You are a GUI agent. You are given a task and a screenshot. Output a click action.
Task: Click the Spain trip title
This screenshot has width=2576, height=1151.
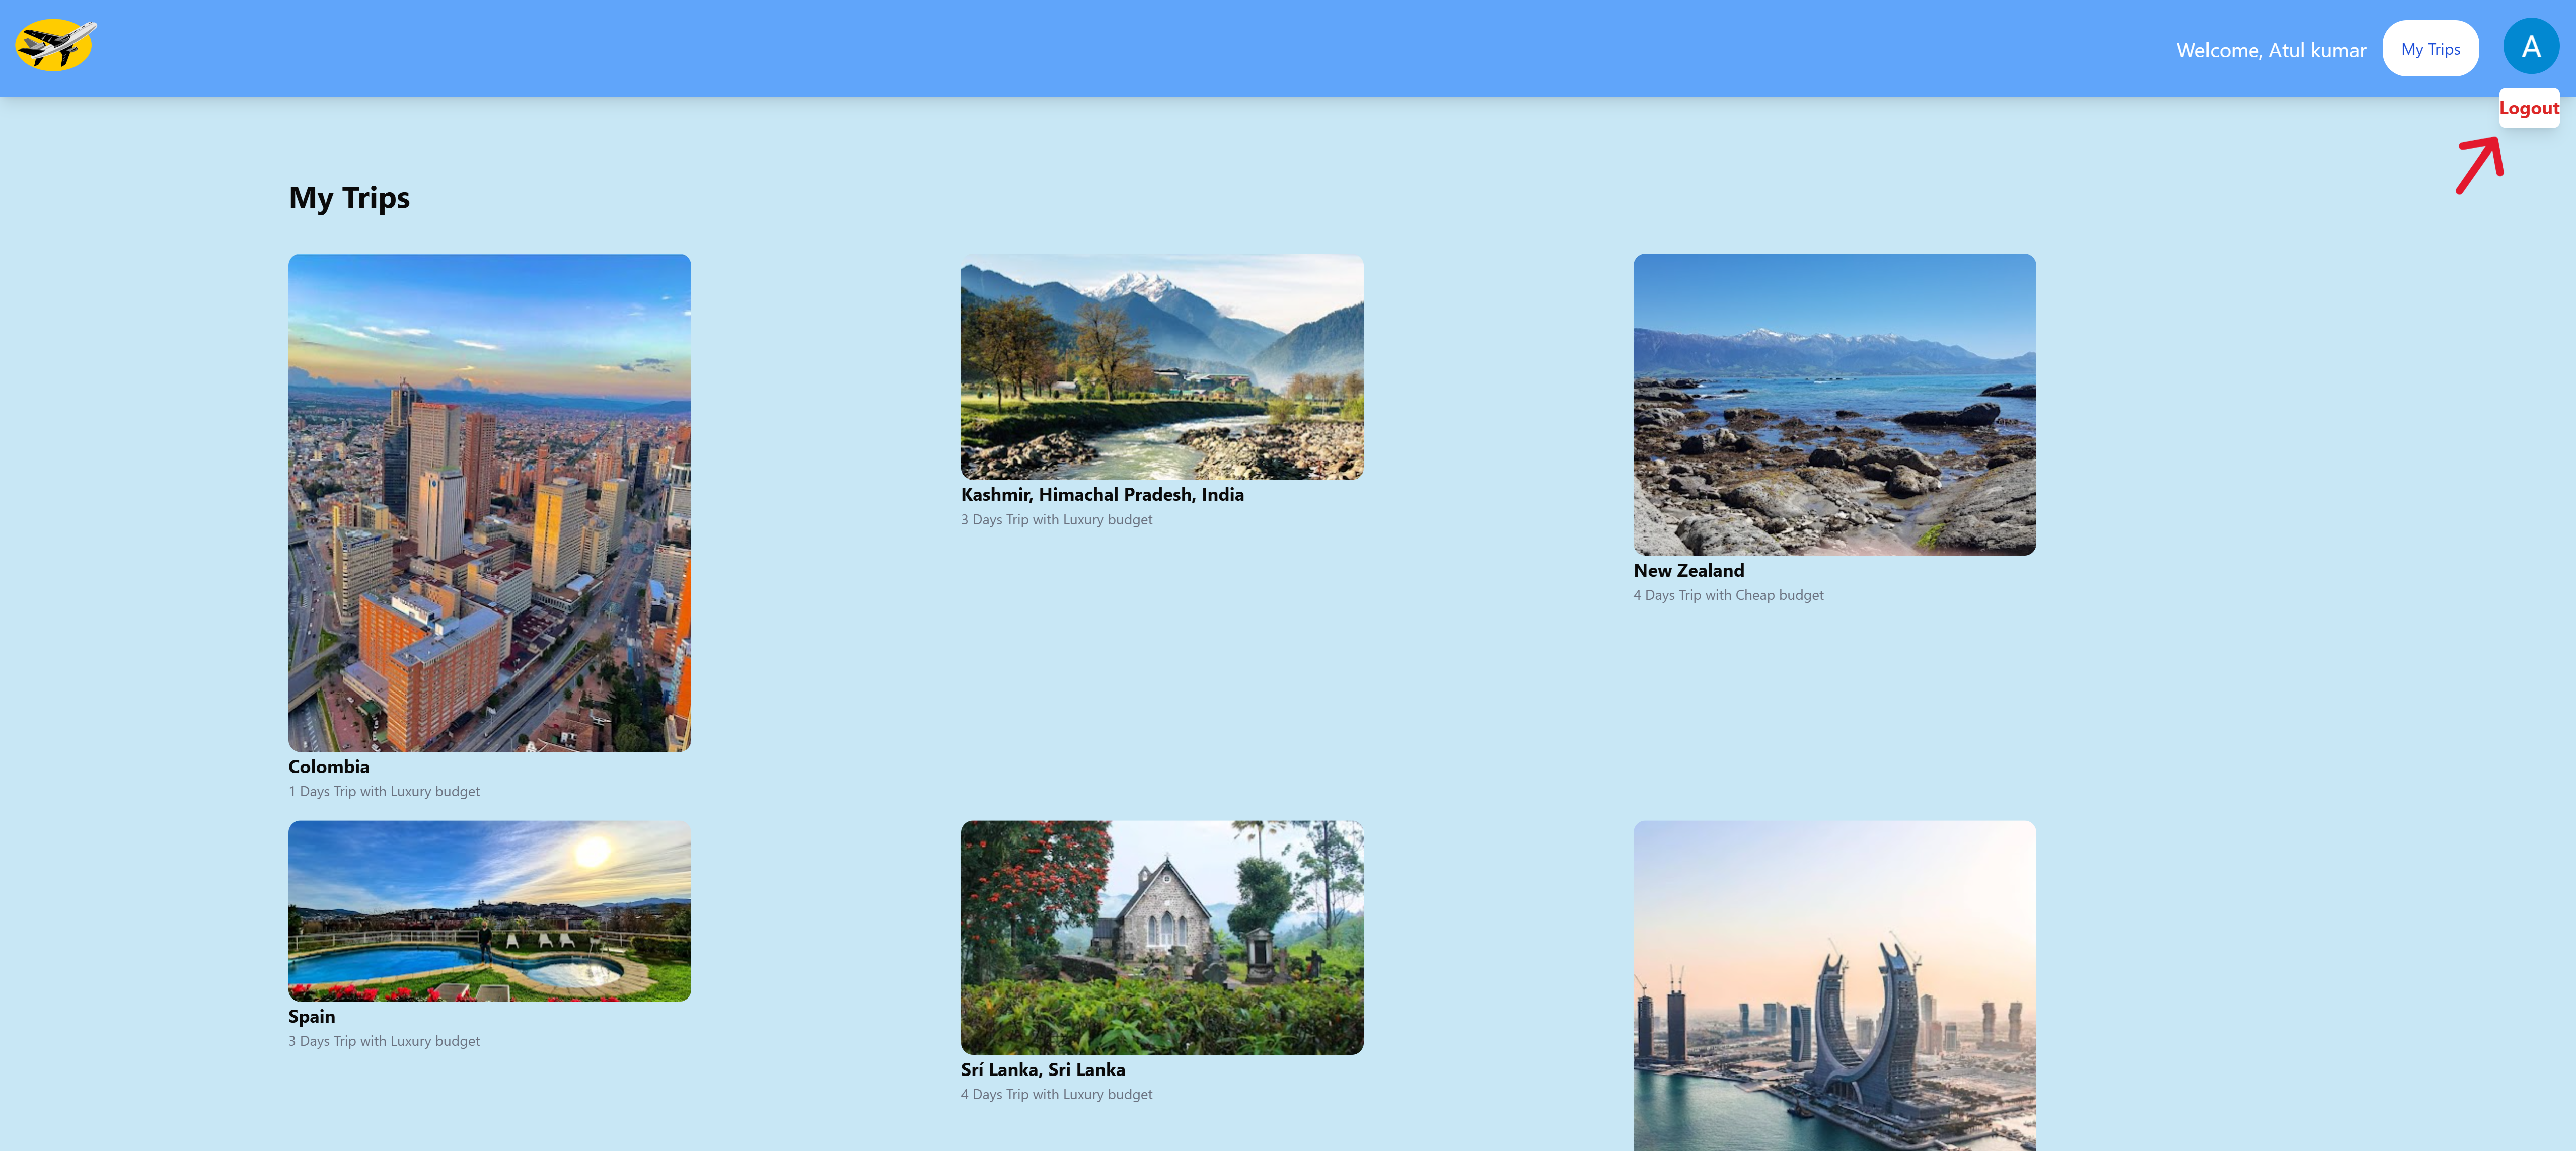click(x=311, y=1016)
